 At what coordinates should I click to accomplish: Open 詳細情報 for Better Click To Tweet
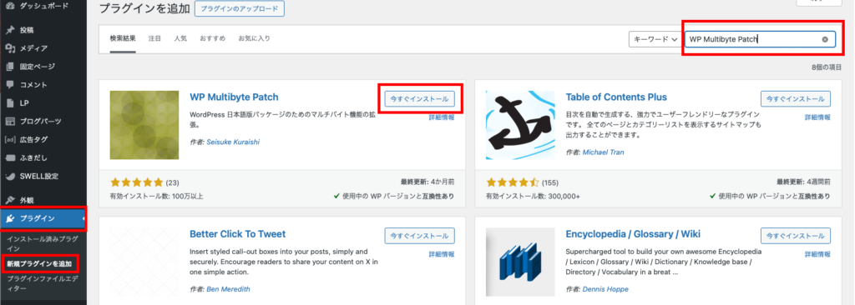pos(442,254)
